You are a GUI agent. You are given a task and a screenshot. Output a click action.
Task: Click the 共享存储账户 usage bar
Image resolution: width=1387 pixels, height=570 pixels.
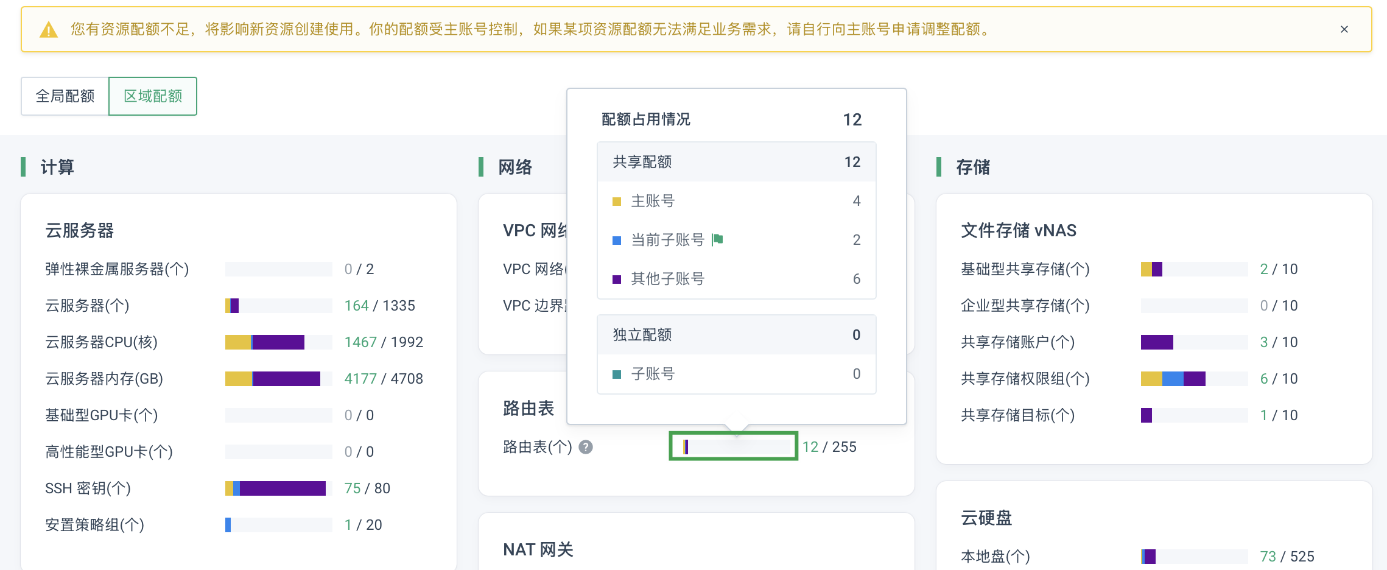point(1194,342)
